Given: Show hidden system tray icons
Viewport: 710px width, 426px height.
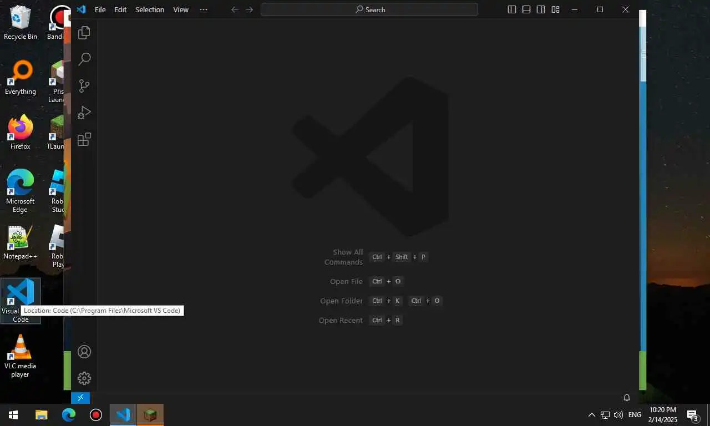Looking at the screenshot, I should 591,414.
